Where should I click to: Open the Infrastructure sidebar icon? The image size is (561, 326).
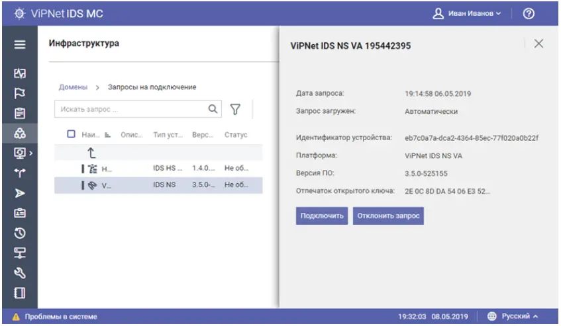20,133
